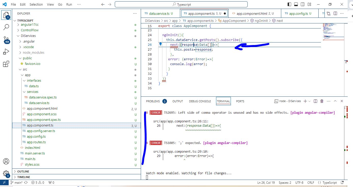Click the Explorer icon in the activity bar
The width and height of the screenshot is (353, 187).
pos(6,15)
